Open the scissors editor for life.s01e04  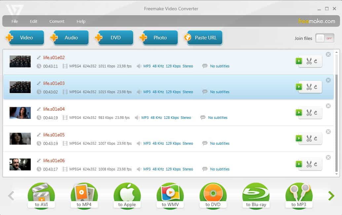(x=309, y=113)
